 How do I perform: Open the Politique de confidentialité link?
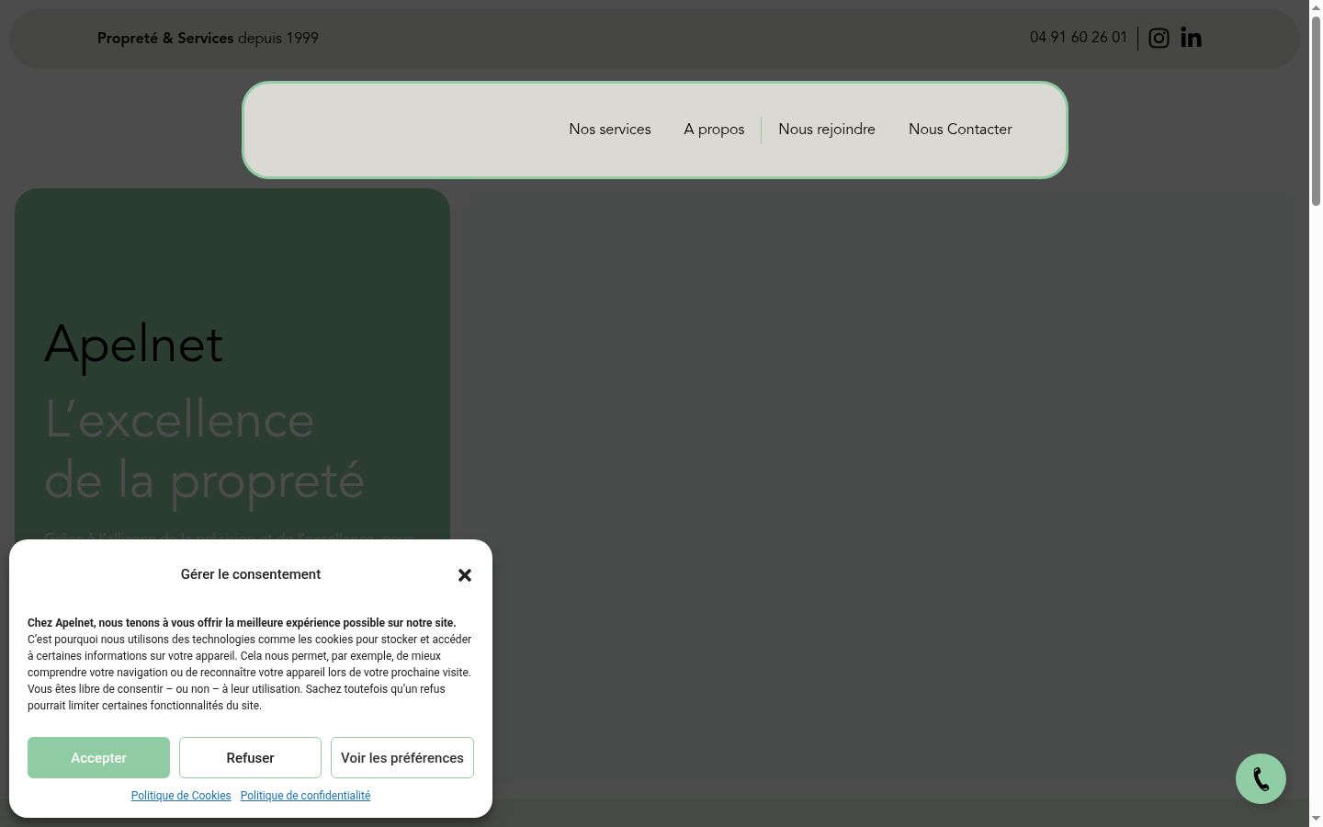coord(305,796)
